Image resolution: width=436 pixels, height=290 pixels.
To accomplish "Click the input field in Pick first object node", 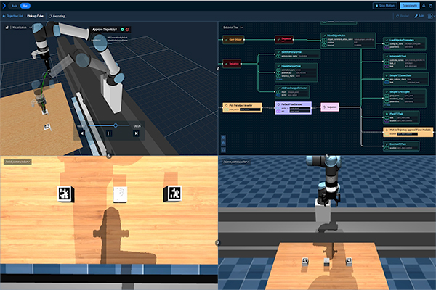I will (x=250, y=109).
